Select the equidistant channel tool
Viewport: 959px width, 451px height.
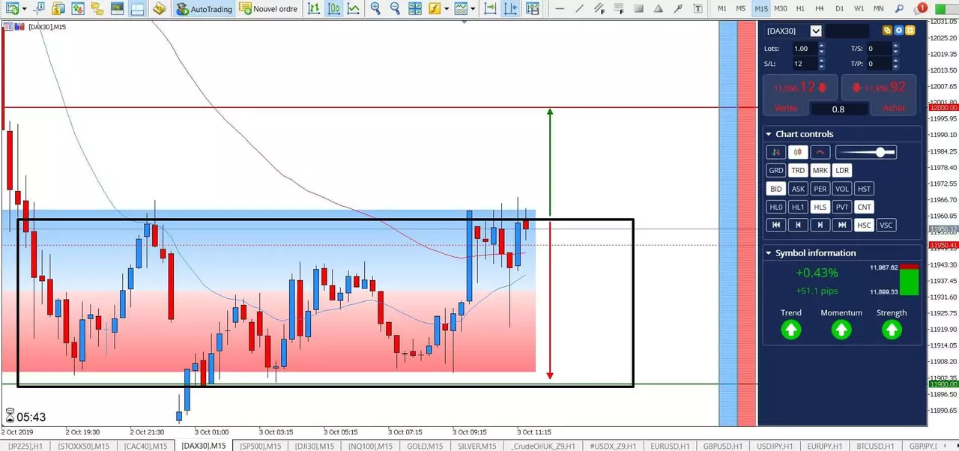click(x=599, y=9)
